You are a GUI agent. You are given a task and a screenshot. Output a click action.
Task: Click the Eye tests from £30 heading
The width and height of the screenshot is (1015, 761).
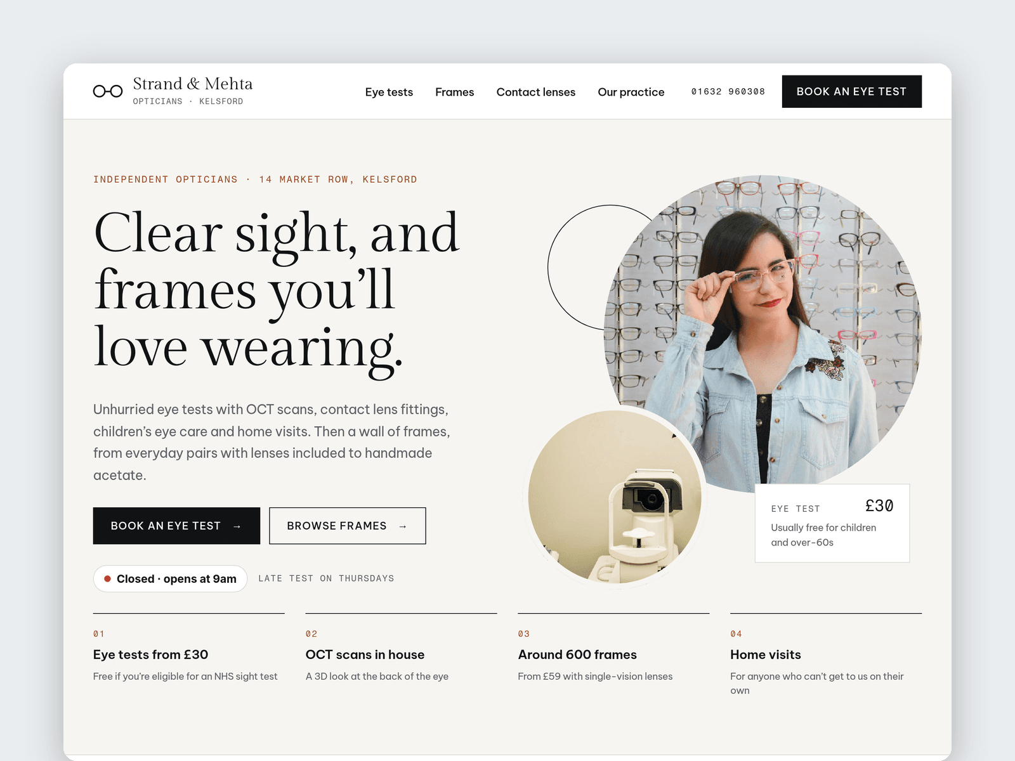tap(151, 654)
